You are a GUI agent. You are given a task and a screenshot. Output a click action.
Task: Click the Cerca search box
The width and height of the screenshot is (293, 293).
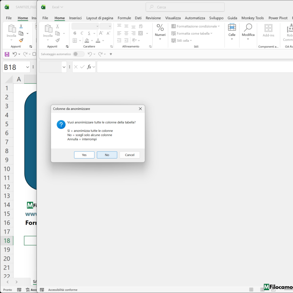click(185, 7)
